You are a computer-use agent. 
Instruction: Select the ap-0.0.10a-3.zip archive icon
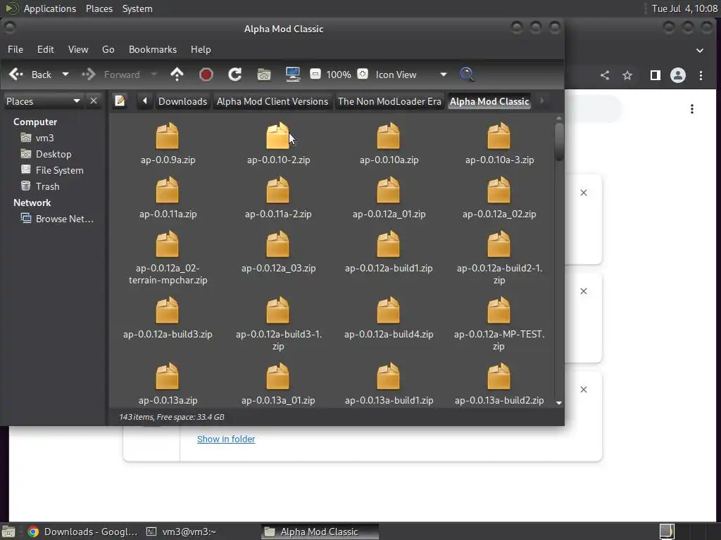coord(499,136)
